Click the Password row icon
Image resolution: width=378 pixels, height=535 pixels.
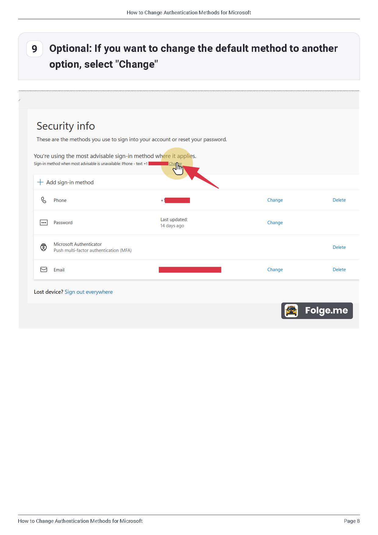44,223
